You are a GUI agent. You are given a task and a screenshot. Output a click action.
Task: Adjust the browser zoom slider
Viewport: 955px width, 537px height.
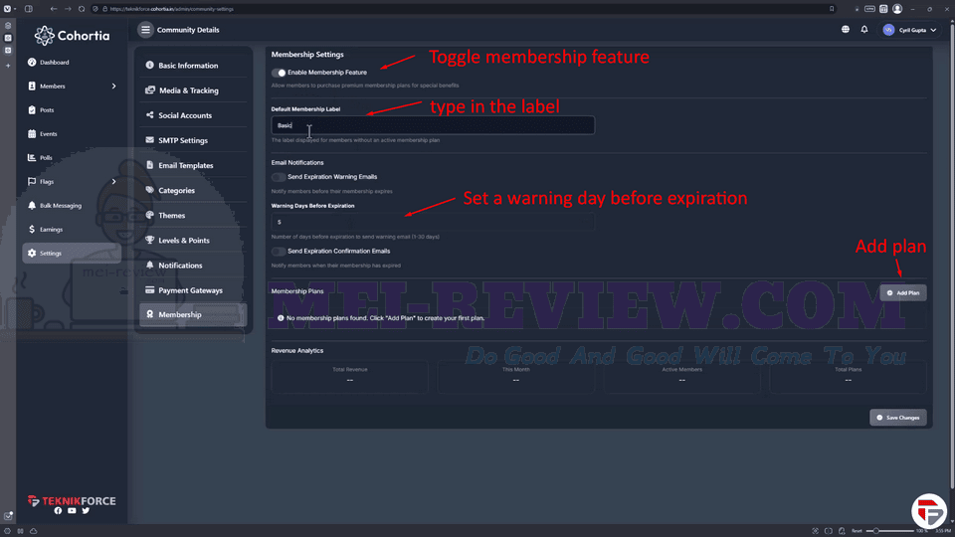coord(889,531)
